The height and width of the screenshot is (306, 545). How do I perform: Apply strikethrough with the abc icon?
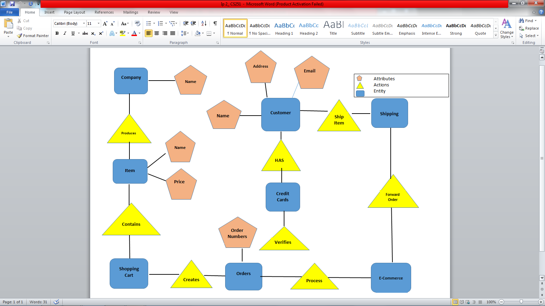(85, 33)
